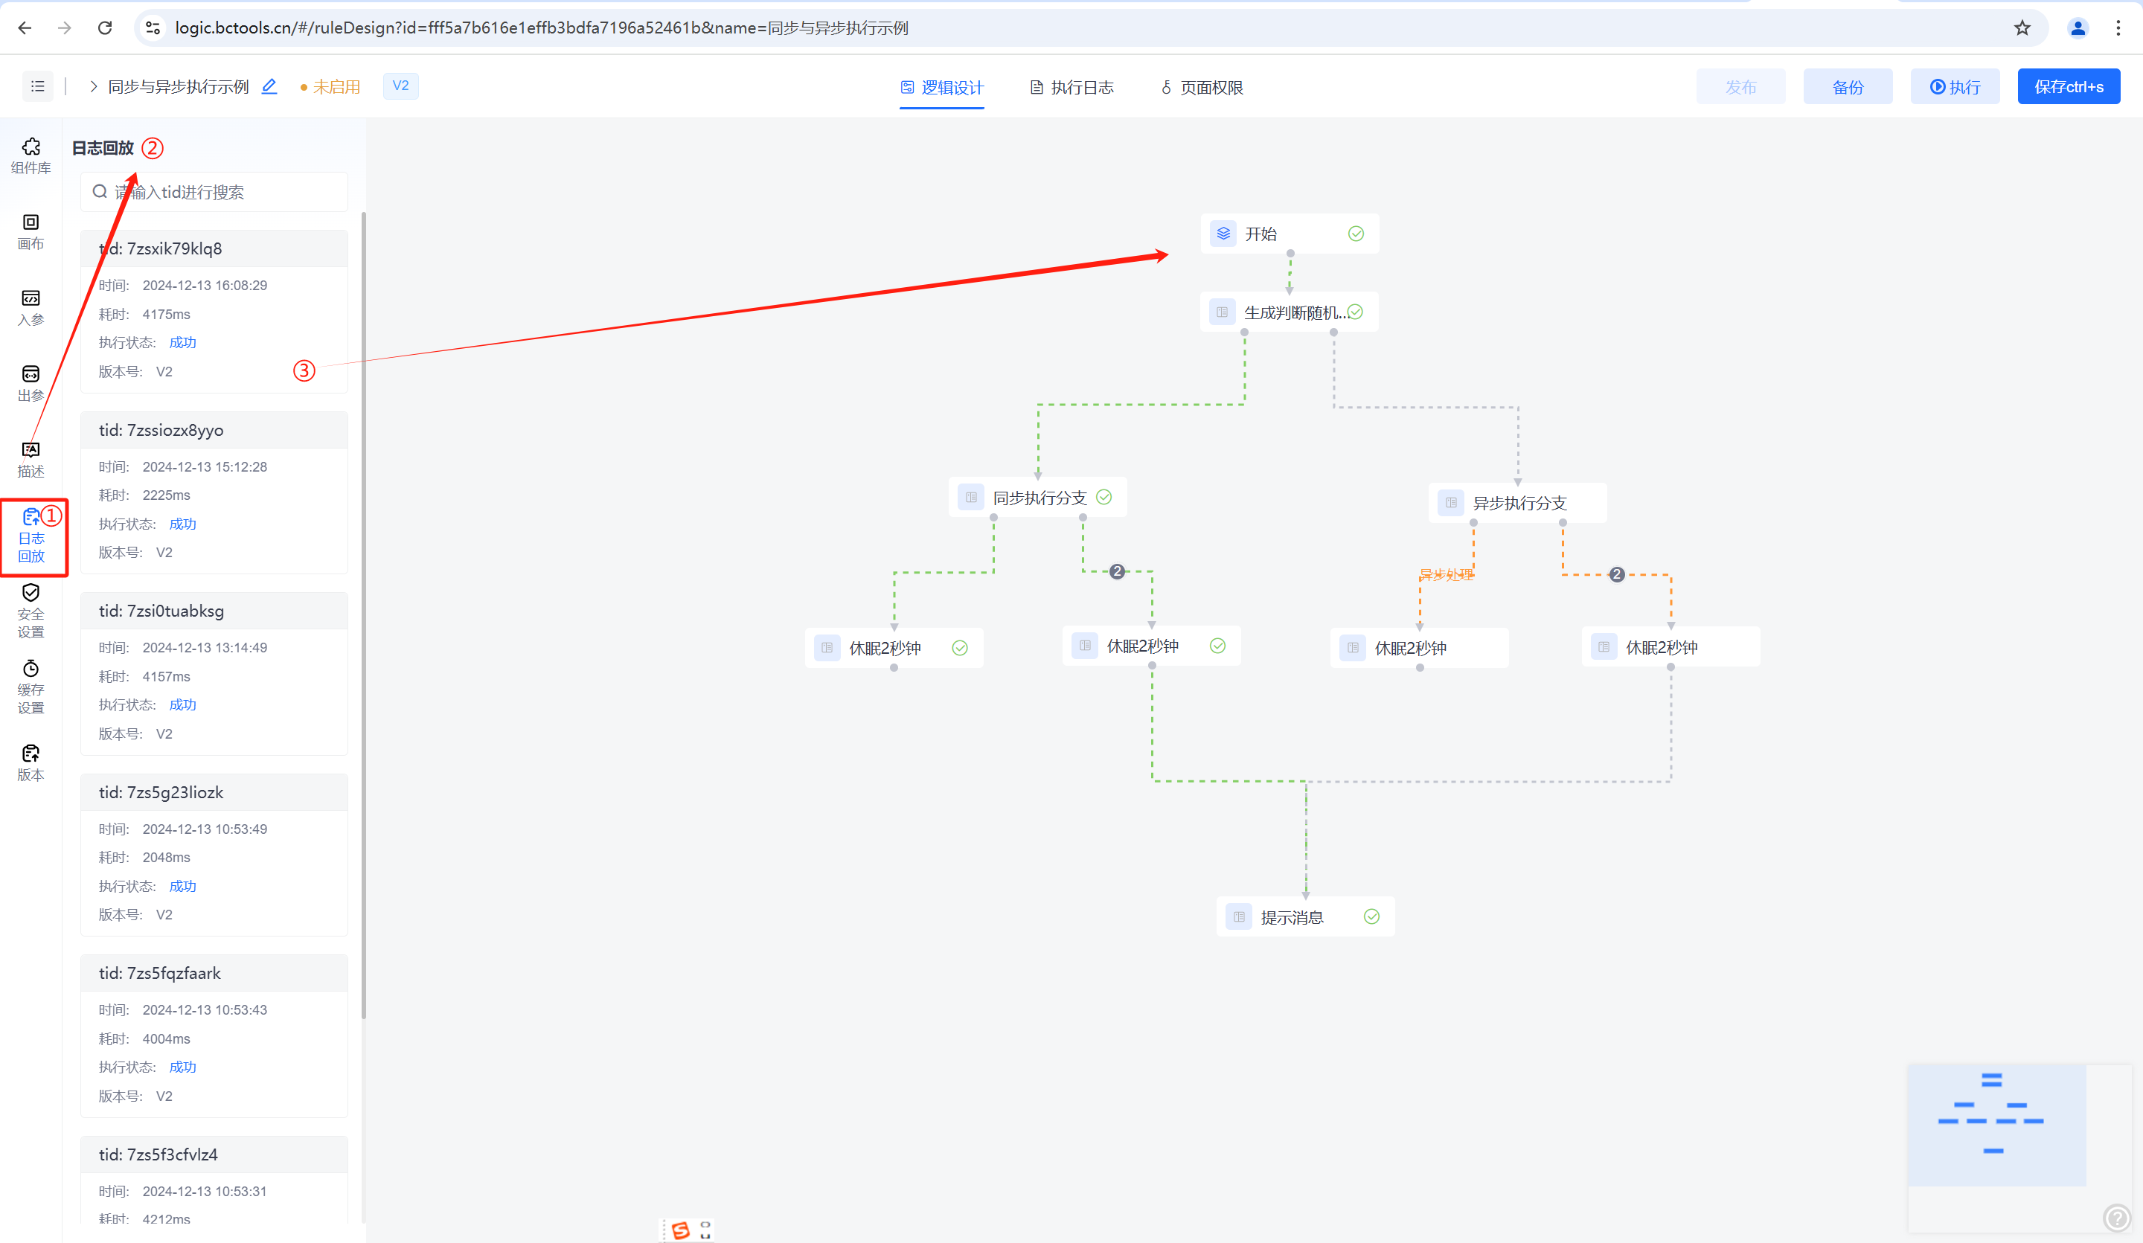Click the 开始 node layers icon
Image resolution: width=2143 pixels, height=1243 pixels.
1223,234
